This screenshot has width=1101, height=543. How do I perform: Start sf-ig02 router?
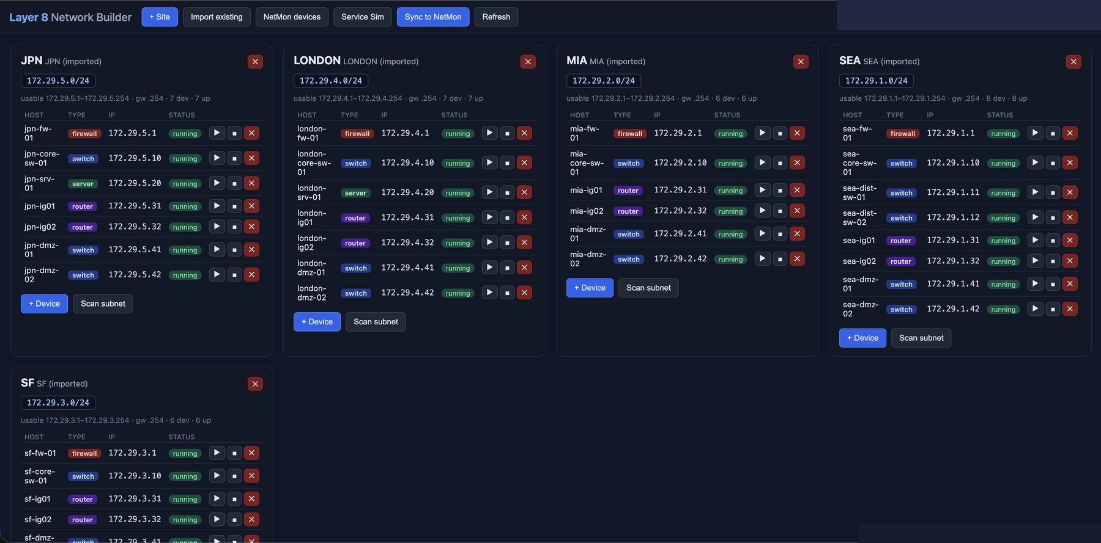pyautogui.click(x=217, y=520)
